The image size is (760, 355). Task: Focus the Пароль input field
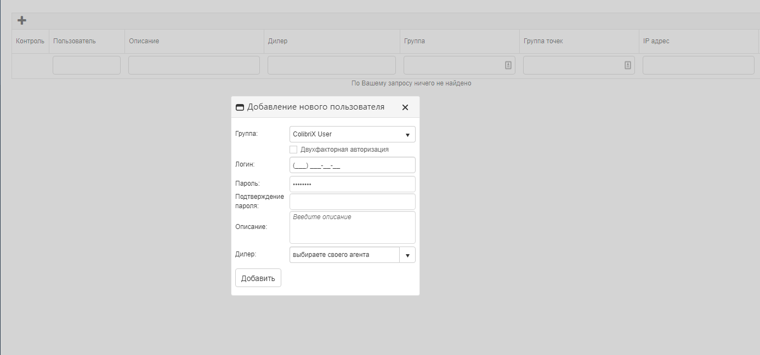coord(353,184)
